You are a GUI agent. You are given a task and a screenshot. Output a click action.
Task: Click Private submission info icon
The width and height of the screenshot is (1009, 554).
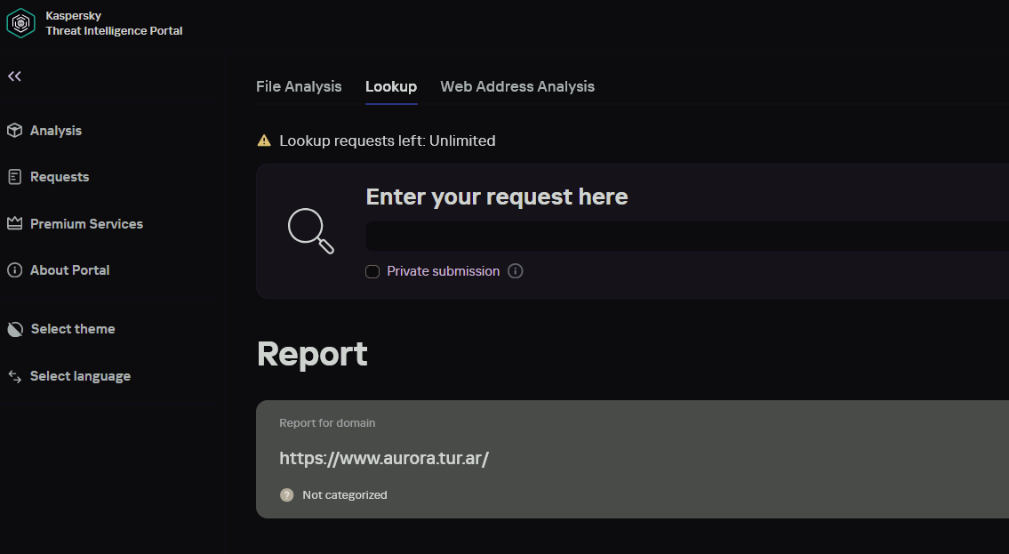[x=516, y=271]
